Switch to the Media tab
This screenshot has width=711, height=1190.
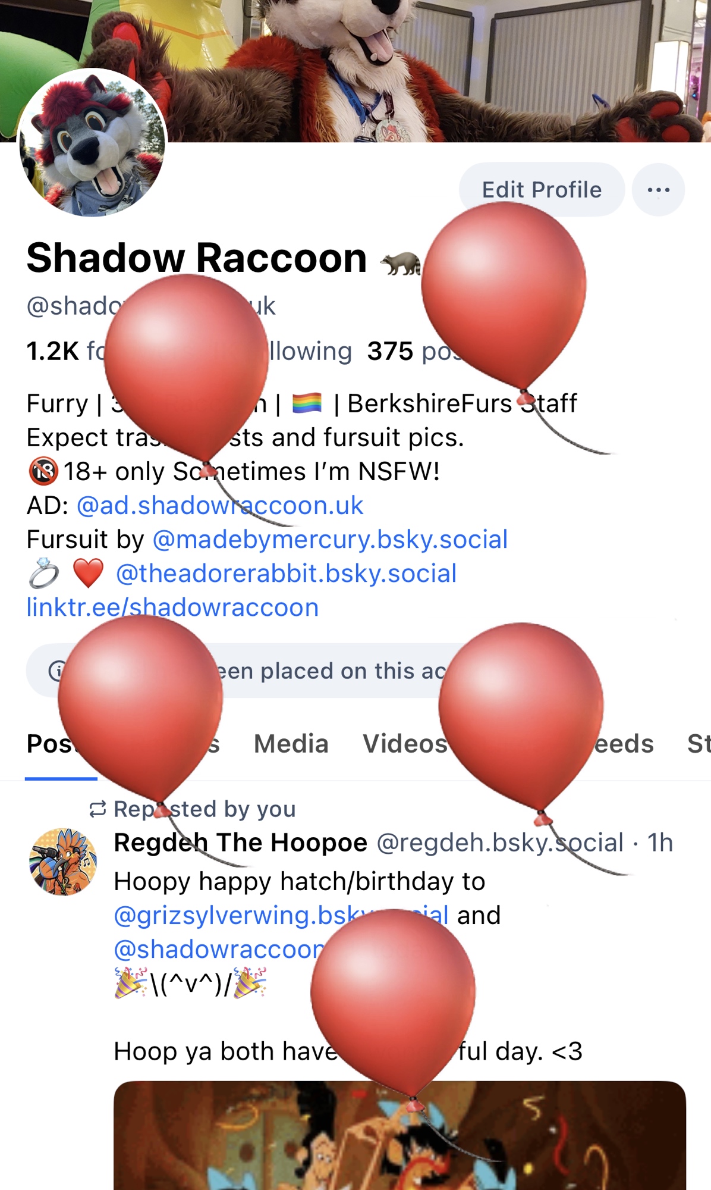click(x=291, y=744)
